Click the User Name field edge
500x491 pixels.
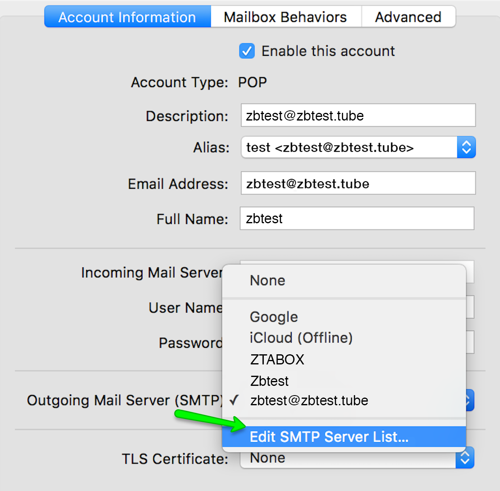point(470,307)
